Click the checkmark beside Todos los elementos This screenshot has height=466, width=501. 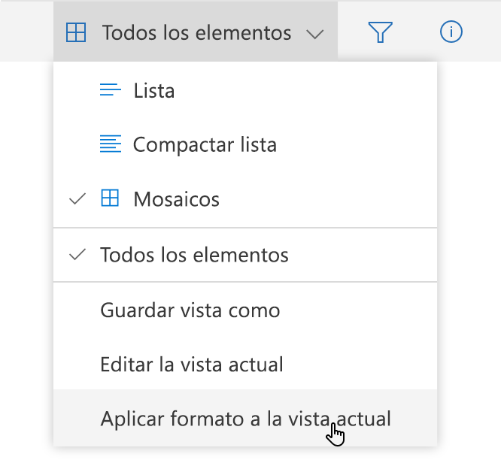tap(77, 255)
